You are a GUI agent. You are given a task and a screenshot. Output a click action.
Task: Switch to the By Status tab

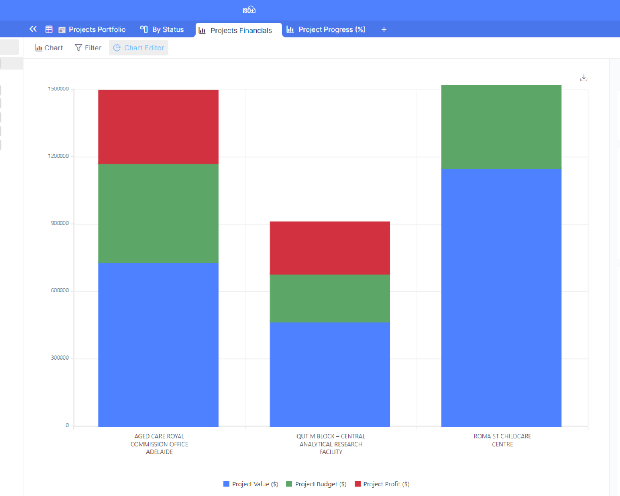tap(167, 30)
